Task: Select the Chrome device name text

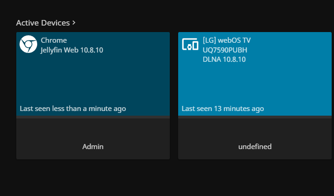Action: (x=54, y=40)
